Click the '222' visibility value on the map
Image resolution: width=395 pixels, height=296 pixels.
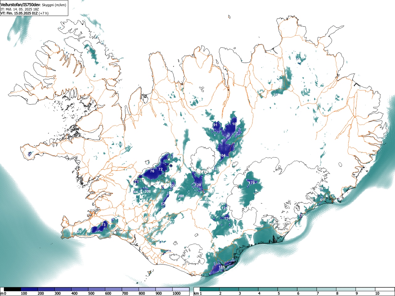click(x=173, y=186)
